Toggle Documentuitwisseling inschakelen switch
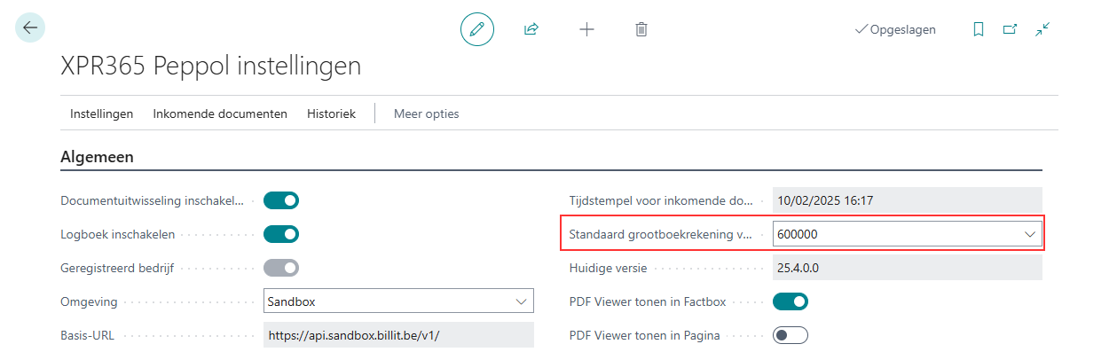 click(x=281, y=200)
